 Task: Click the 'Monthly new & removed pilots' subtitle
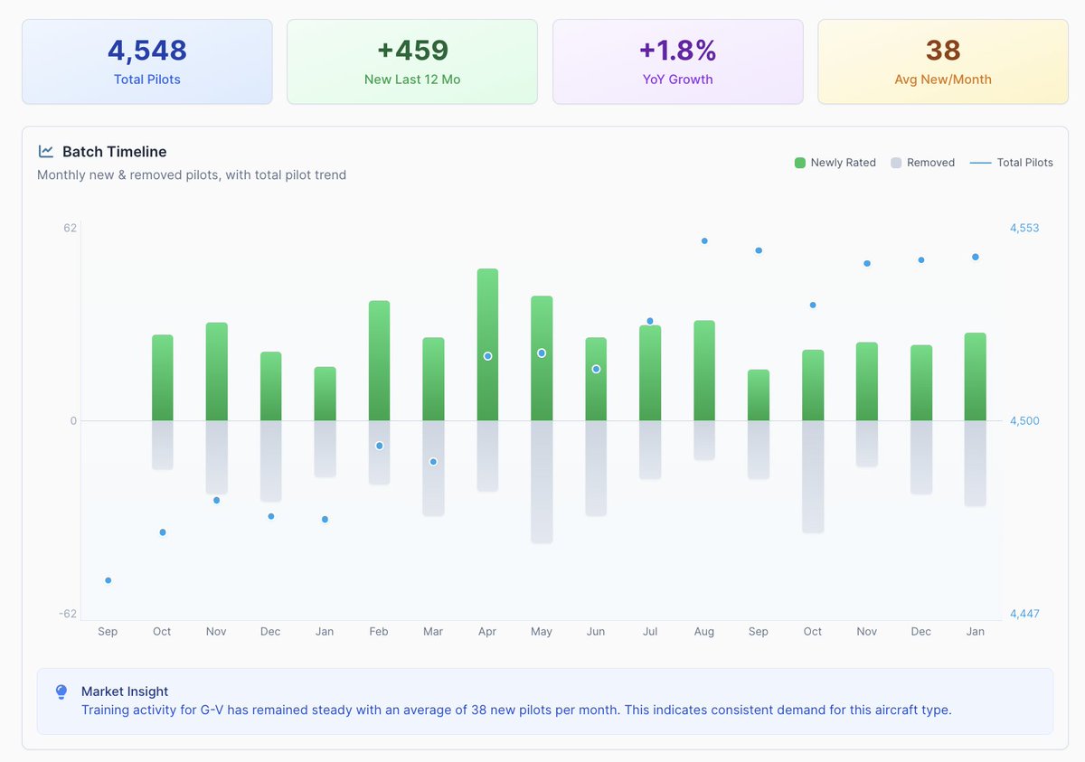(x=192, y=174)
